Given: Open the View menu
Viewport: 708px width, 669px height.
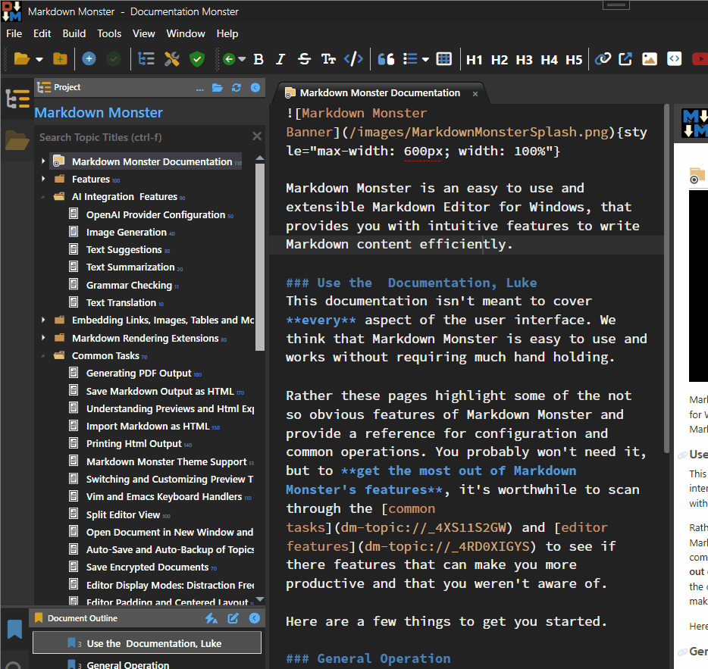Looking at the screenshot, I should (143, 34).
